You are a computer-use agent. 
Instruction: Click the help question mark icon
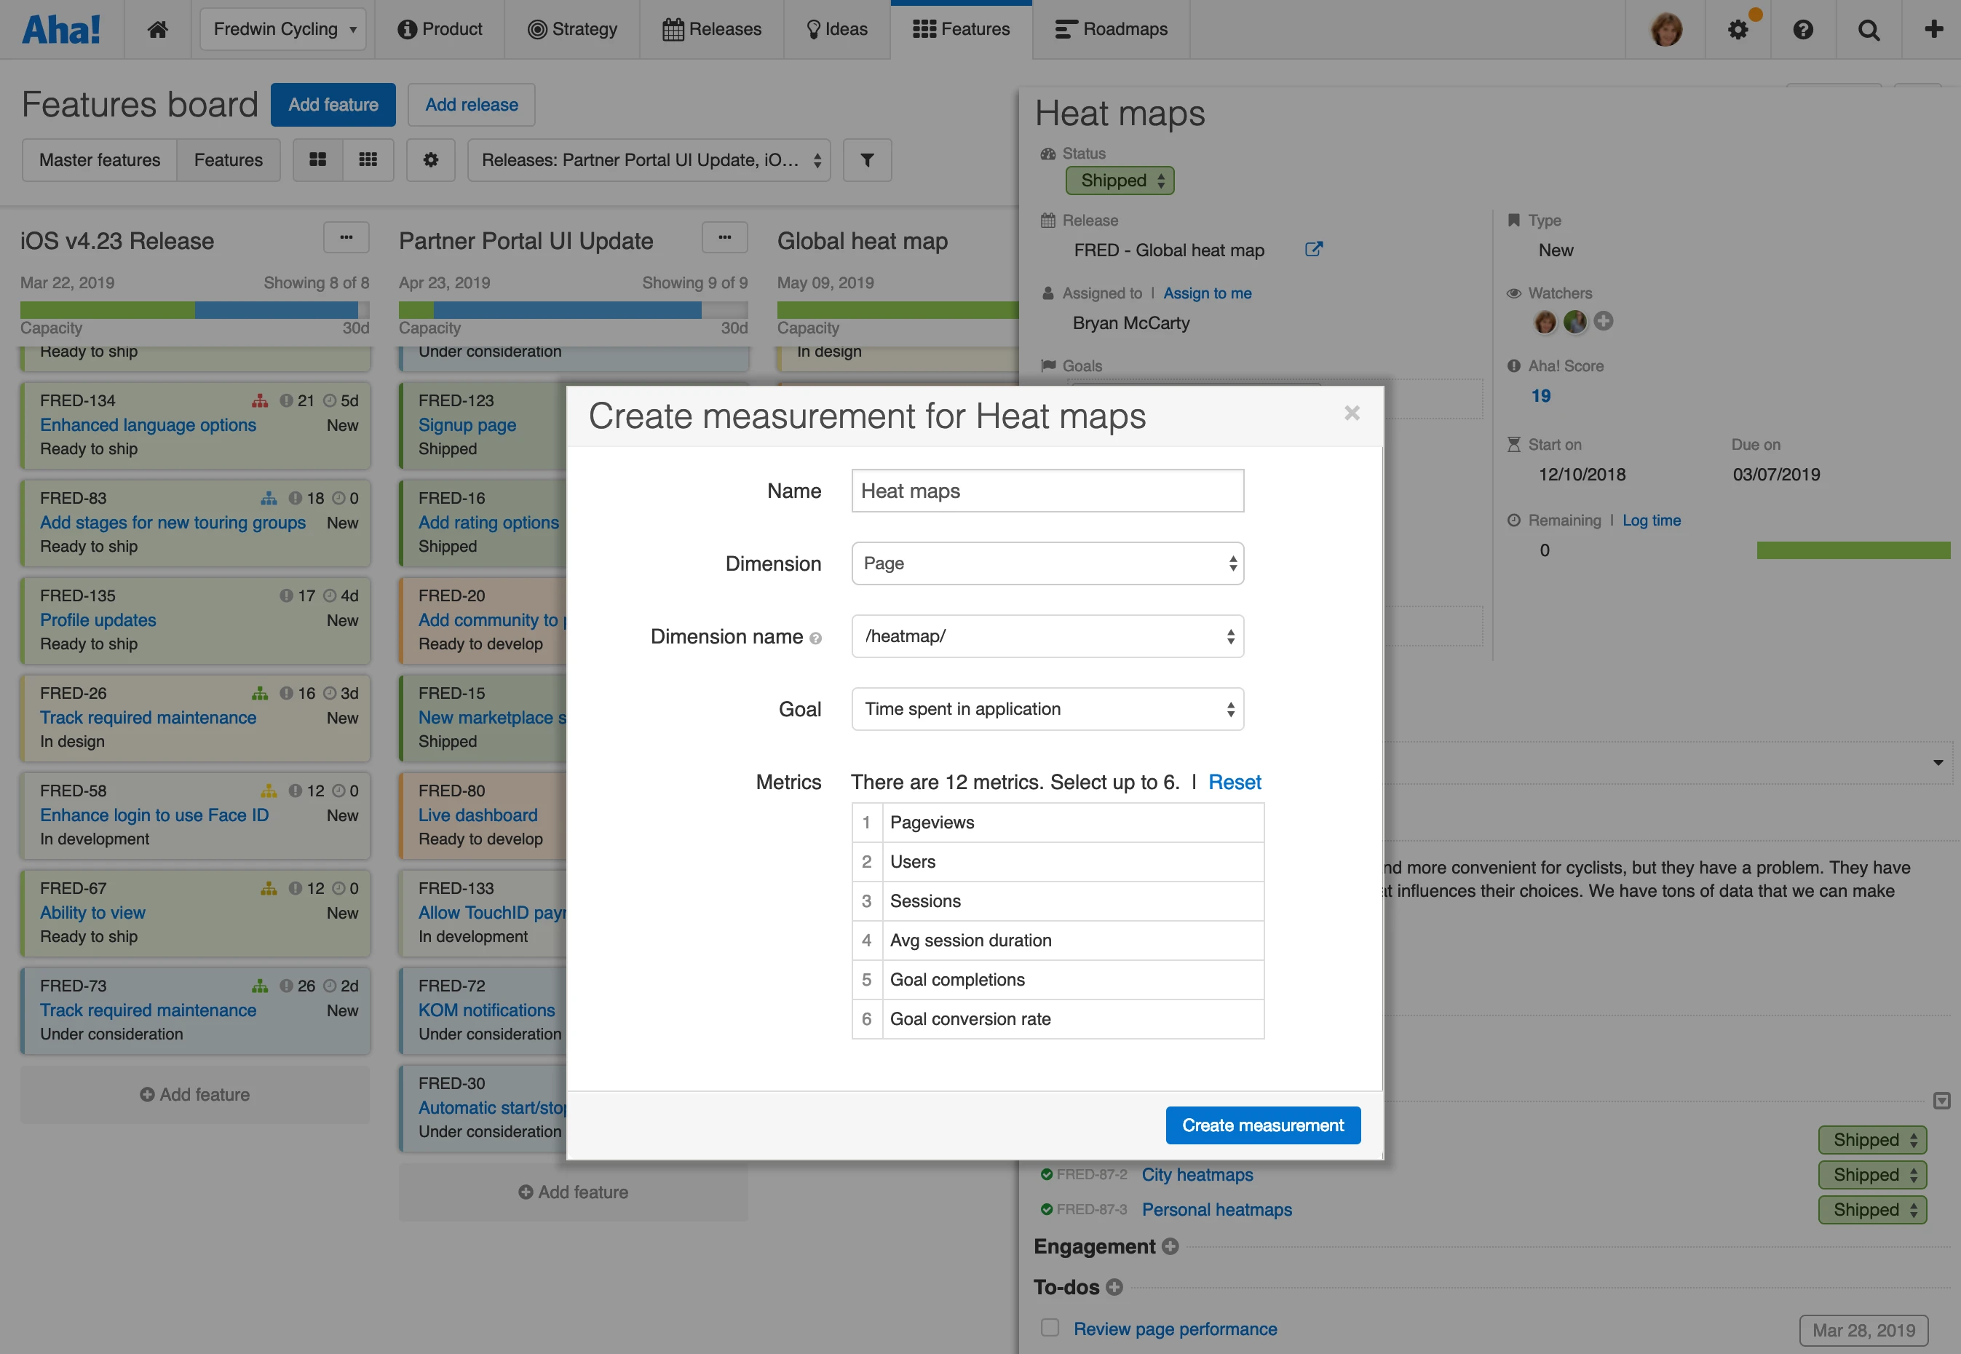pos(1802,30)
